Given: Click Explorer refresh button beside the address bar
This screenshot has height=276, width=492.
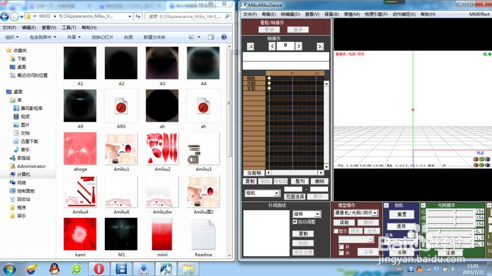Looking at the screenshot, I should tap(138, 16).
